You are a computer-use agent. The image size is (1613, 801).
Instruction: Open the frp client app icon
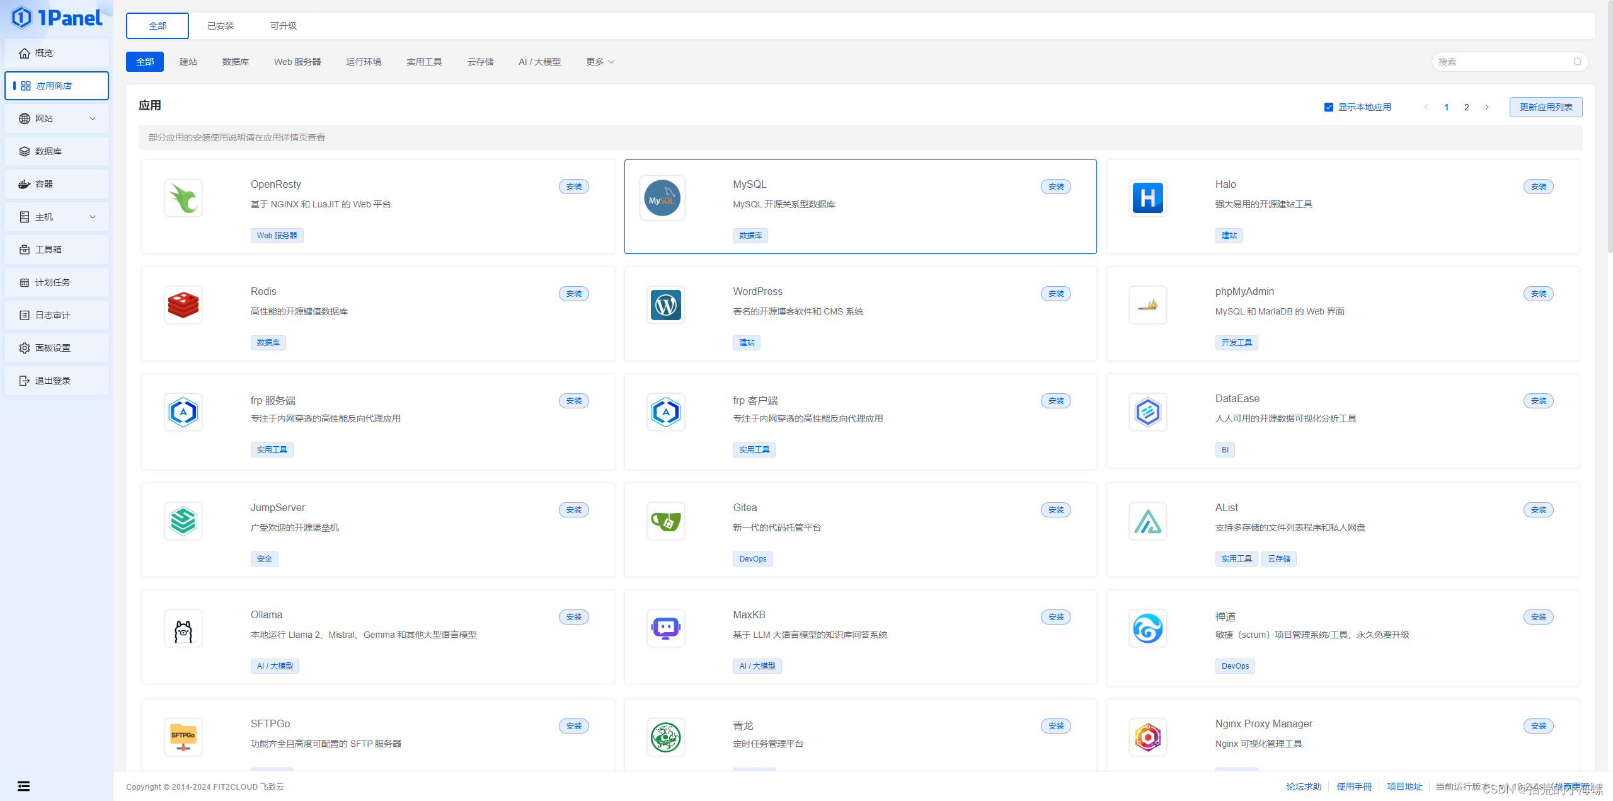point(666,412)
